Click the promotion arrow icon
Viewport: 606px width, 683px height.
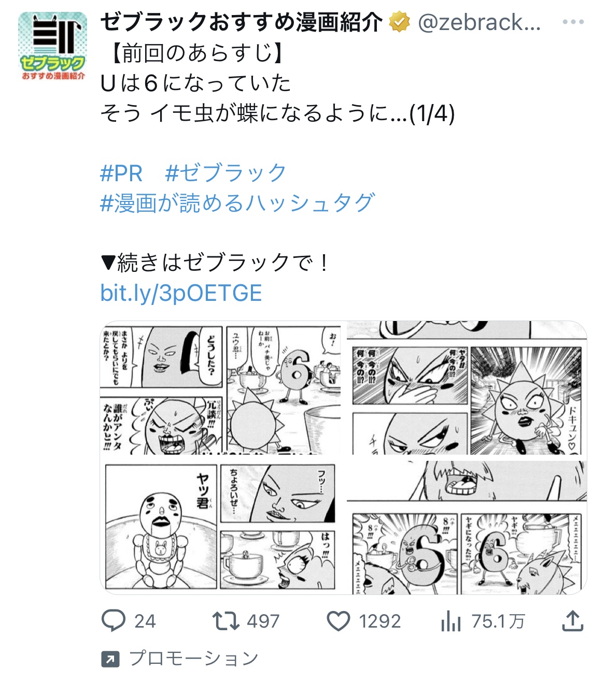click(110, 659)
